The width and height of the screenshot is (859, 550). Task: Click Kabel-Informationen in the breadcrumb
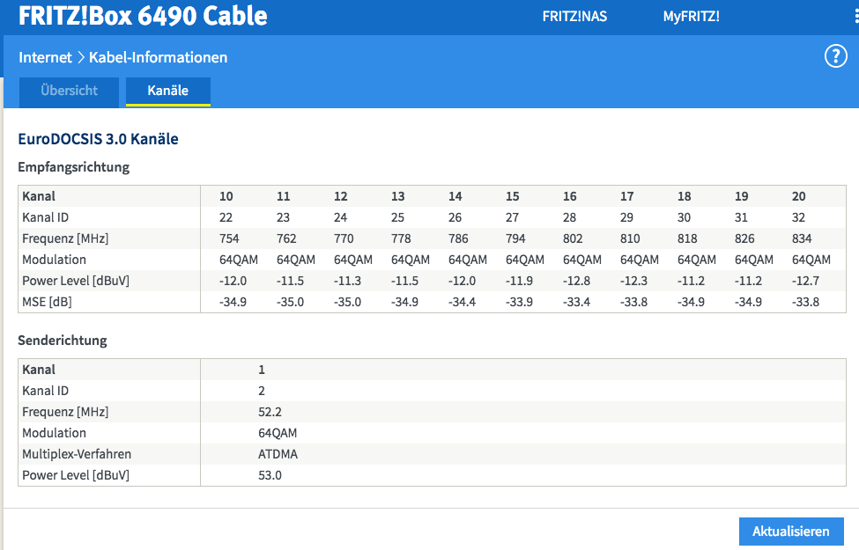point(159,58)
